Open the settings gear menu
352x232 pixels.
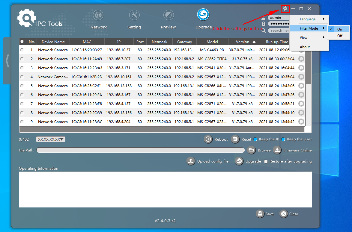click(x=285, y=9)
